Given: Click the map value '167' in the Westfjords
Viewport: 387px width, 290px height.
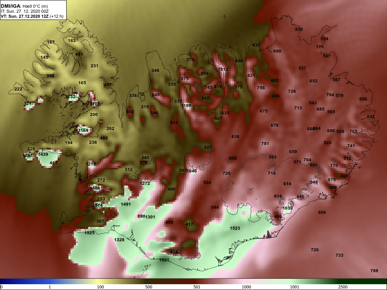Looking at the screenshot, I should [x=51, y=42].
